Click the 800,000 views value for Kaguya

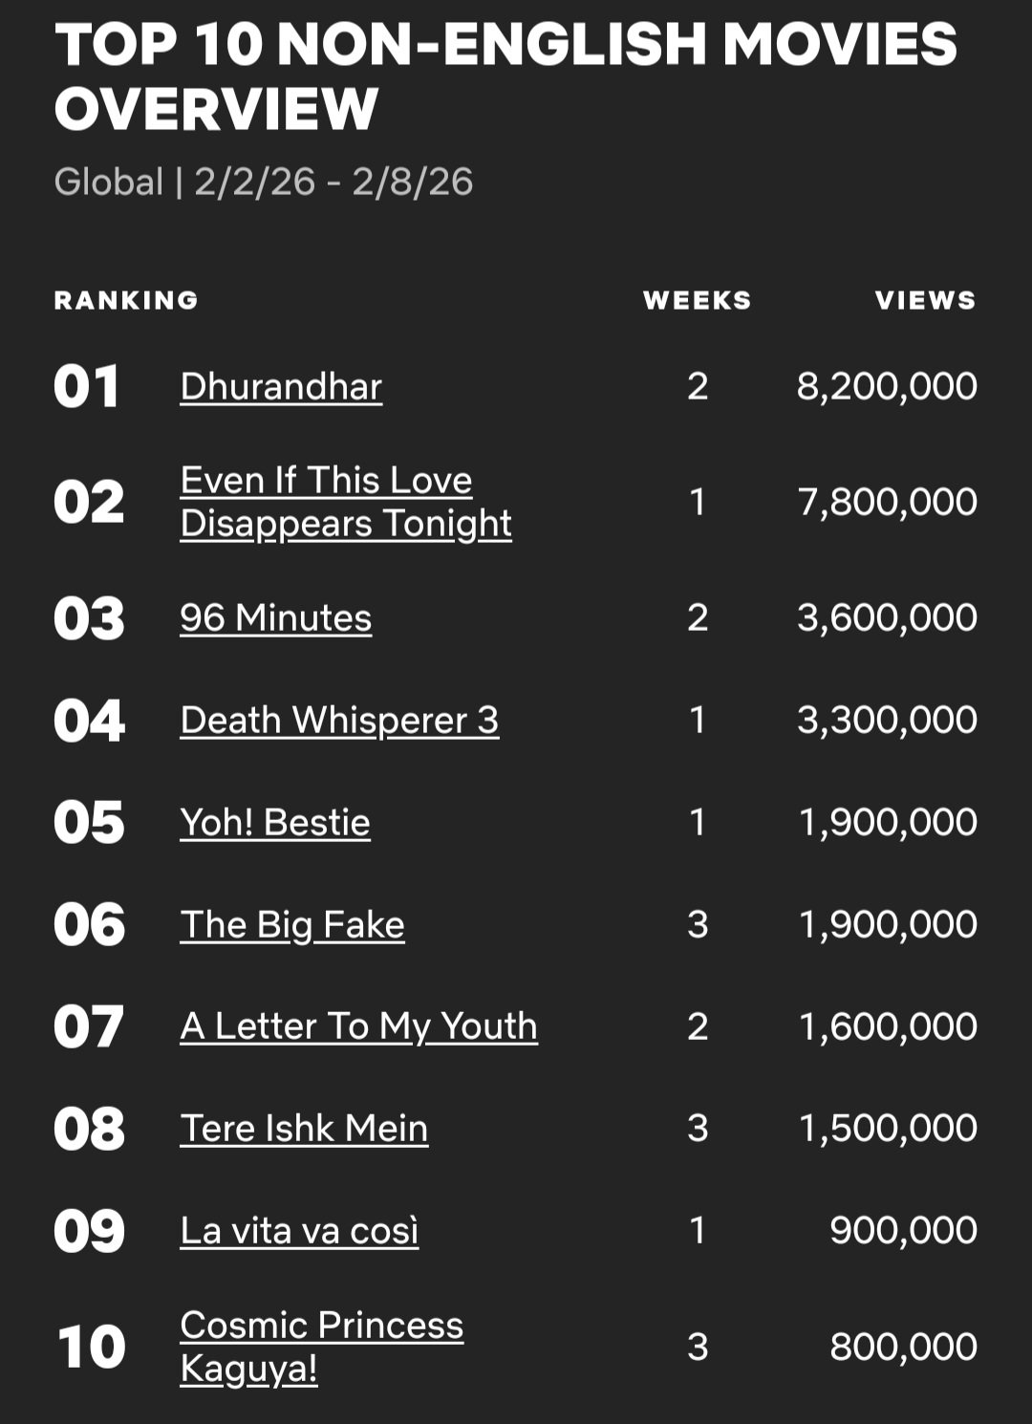pos(903,1347)
